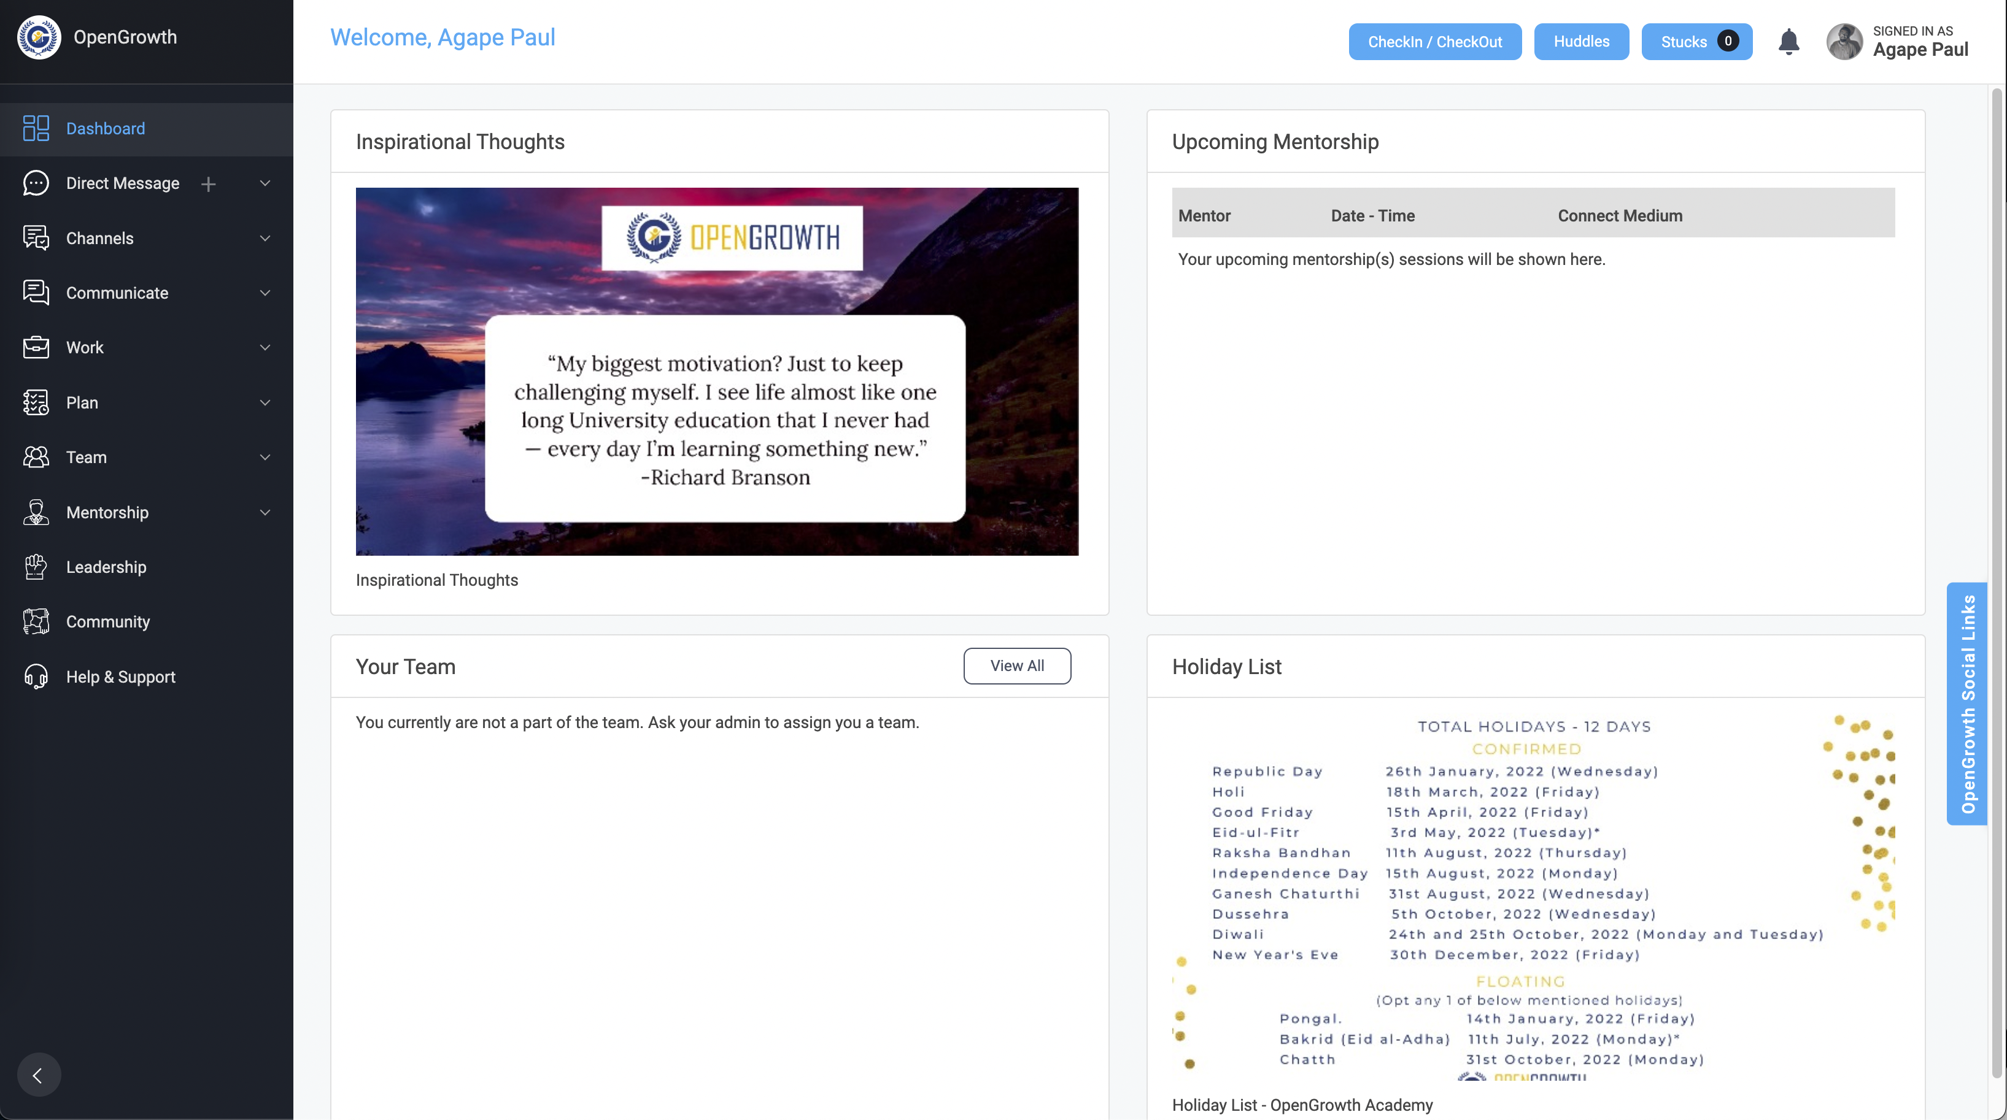This screenshot has height=1120, width=2007.
Task: Click the CheckIn / CheckOut button
Action: click(1434, 41)
